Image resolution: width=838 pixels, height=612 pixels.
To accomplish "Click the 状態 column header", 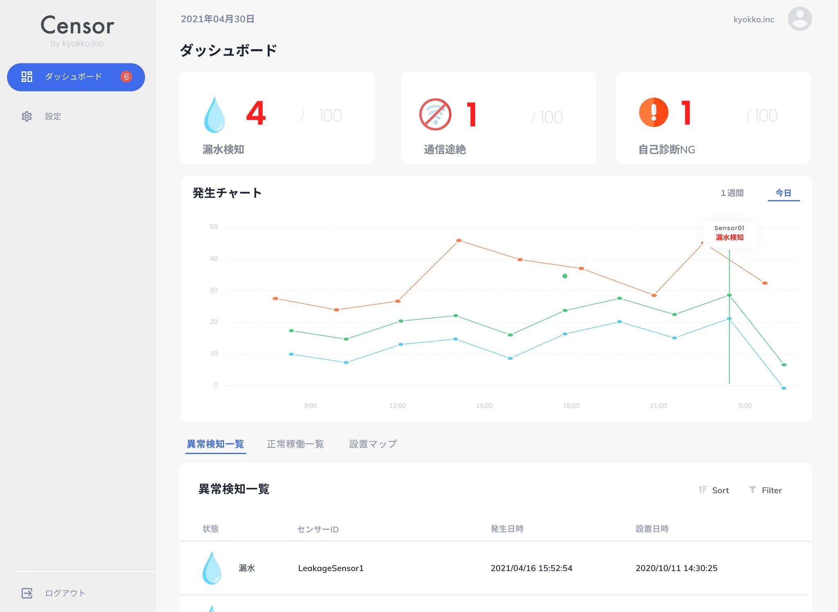I will [x=210, y=529].
